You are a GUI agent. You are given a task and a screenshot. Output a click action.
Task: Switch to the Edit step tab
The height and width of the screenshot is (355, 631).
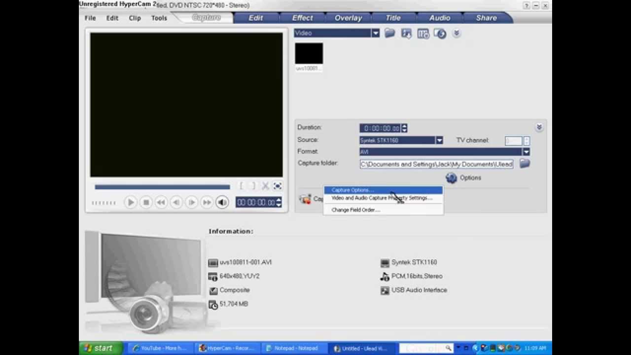pos(255,18)
